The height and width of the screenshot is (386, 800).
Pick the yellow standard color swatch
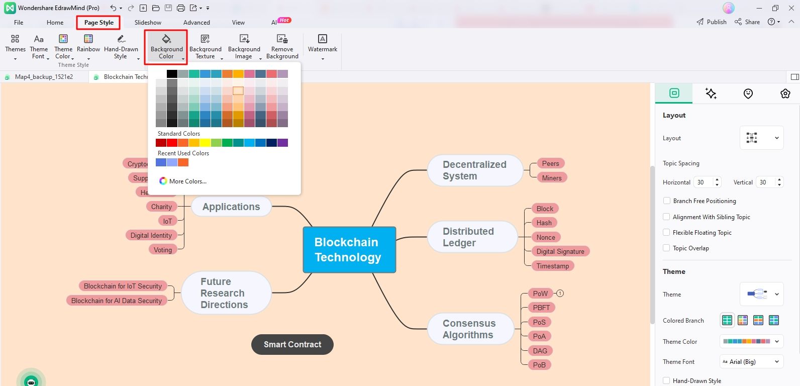tap(205, 143)
